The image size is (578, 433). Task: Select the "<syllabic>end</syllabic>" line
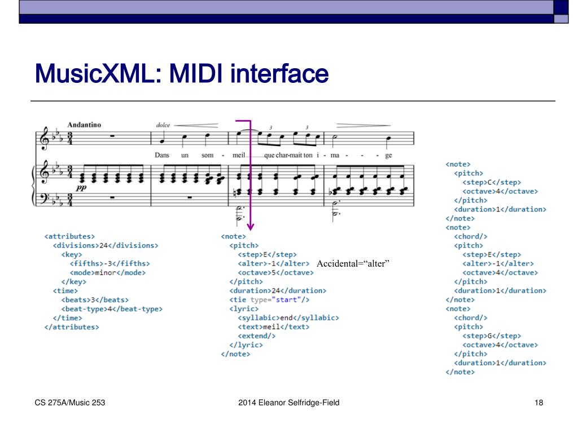(x=288, y=318)
